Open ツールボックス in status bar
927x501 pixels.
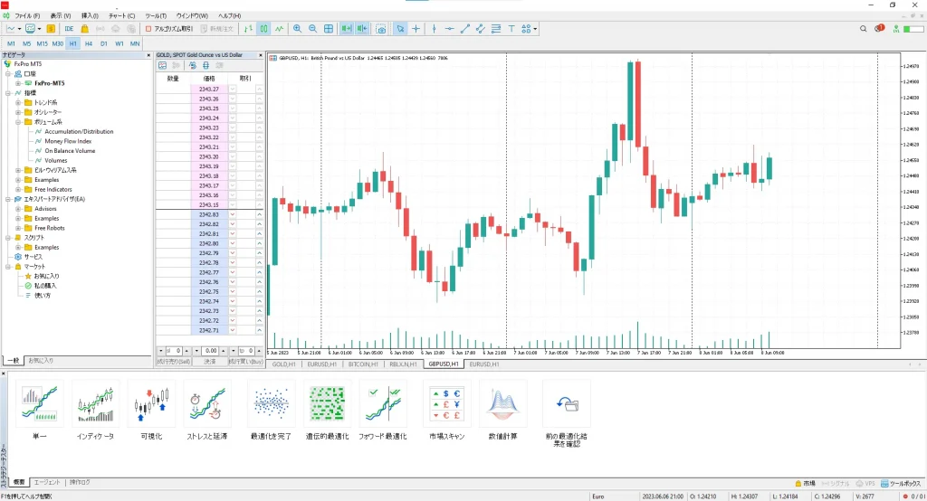901,483
